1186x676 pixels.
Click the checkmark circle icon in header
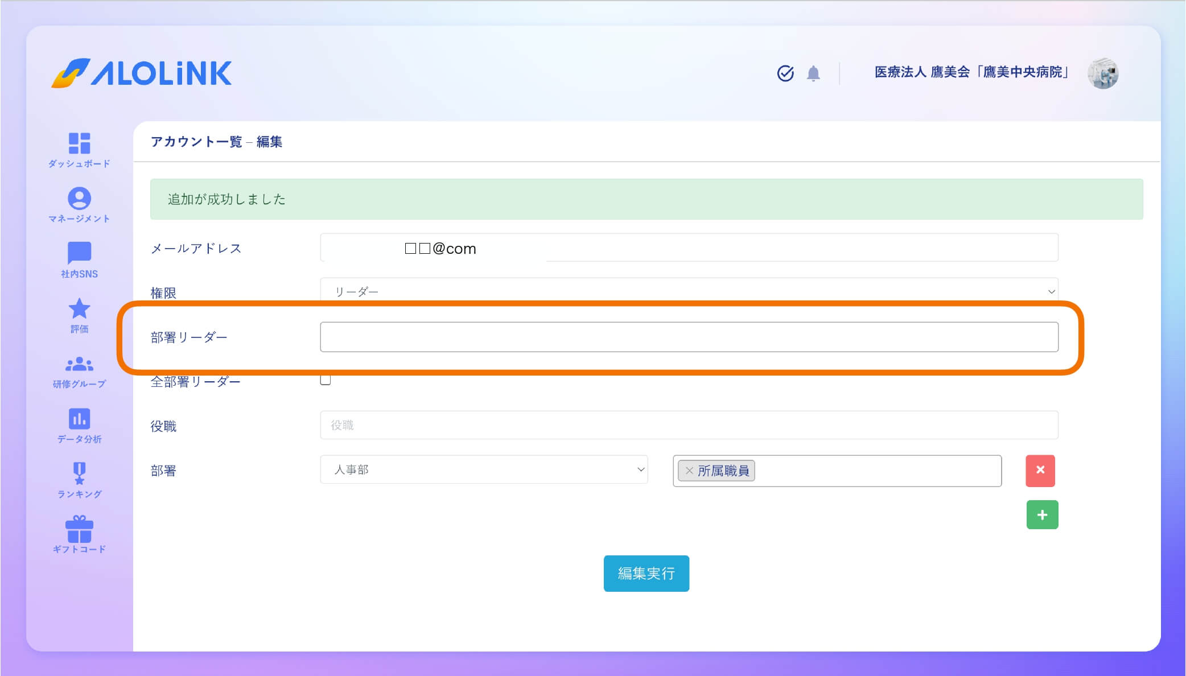[785, 73]
